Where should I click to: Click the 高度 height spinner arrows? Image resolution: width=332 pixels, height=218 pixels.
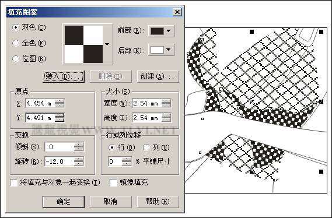[166, 118]
